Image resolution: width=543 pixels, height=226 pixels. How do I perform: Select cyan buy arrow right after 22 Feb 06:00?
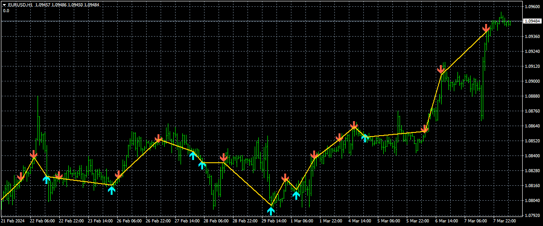(x=47, y=179)
